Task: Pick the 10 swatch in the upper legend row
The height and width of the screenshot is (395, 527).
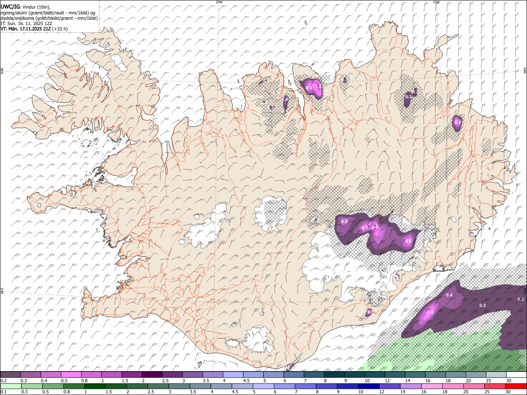Action: coord(375,375)
